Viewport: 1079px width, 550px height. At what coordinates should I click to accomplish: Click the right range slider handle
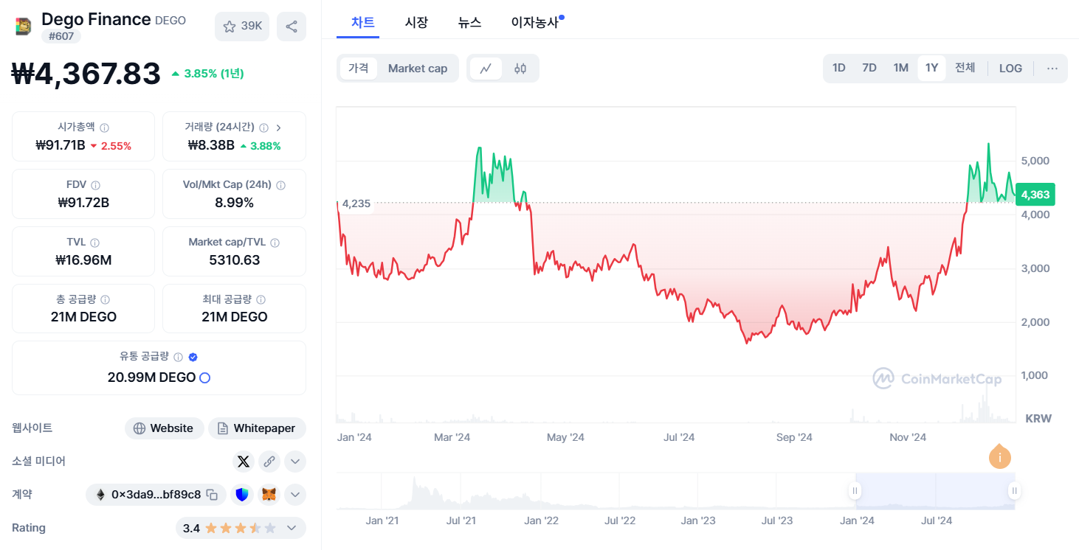click(x=1015, y=491)
